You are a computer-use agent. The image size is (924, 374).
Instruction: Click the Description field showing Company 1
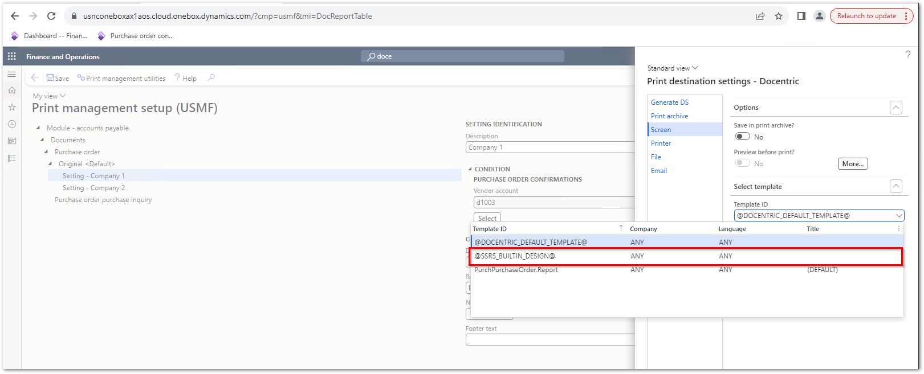tap(550, 147)
